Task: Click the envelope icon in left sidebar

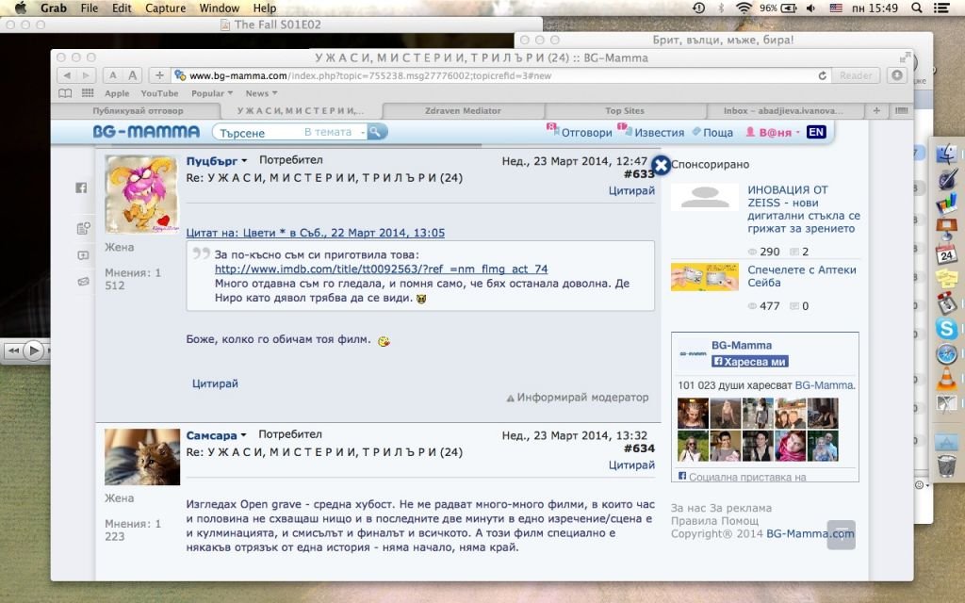Action: (83, 281)
